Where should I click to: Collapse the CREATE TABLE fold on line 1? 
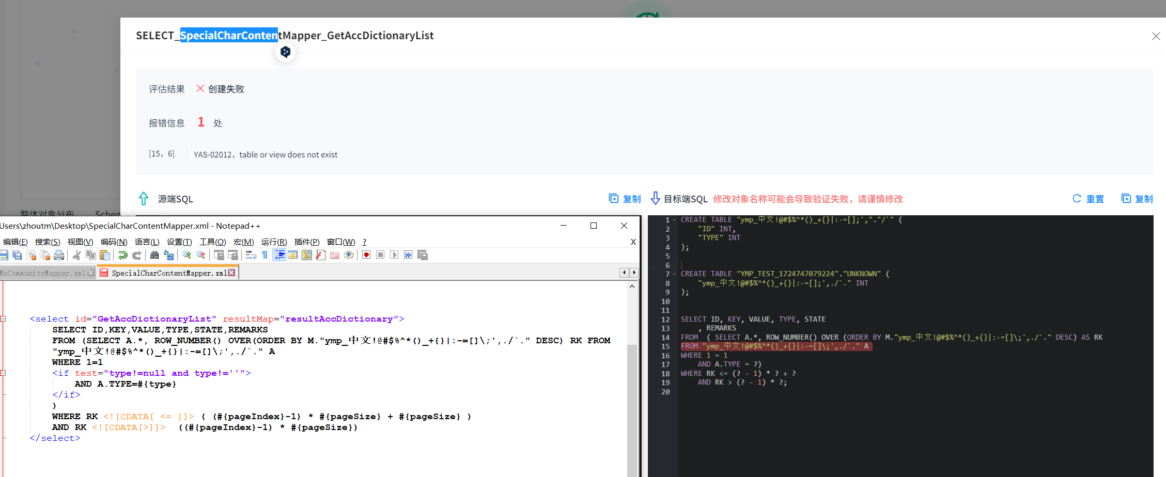(675, 219)
